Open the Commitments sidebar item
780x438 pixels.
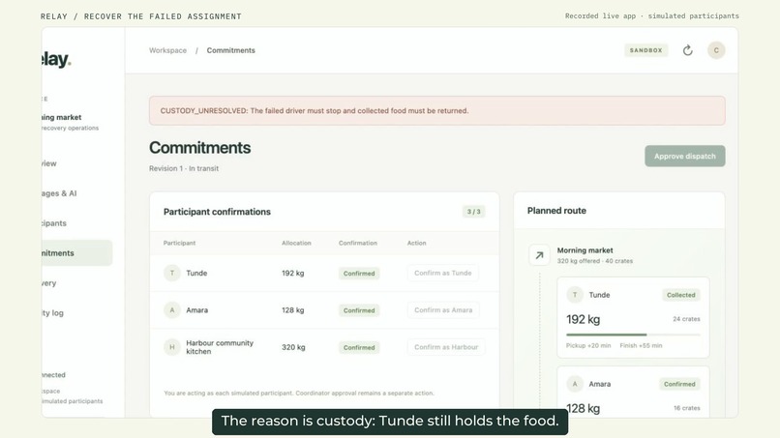[77, 253]
